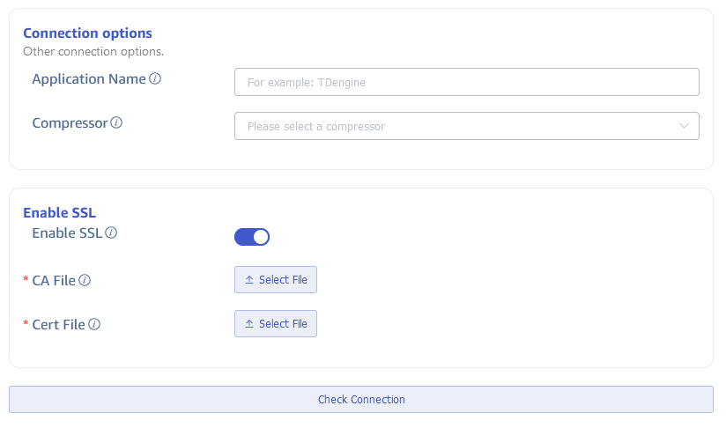The image size is (726, 428).
Task: Click the Application Name info icon
Action: 155,79
